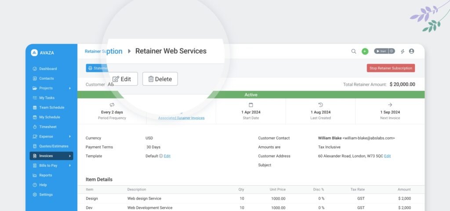Screen dimensions: 450x211
Task: Open Settings in the sidebar
Action: click(46, 194)
